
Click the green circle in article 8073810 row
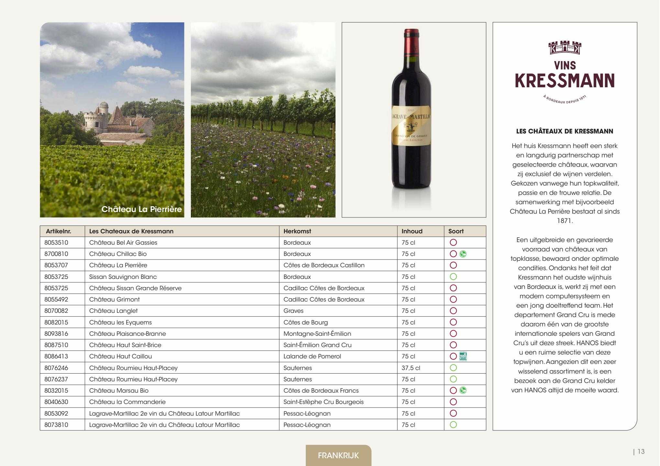453,425
